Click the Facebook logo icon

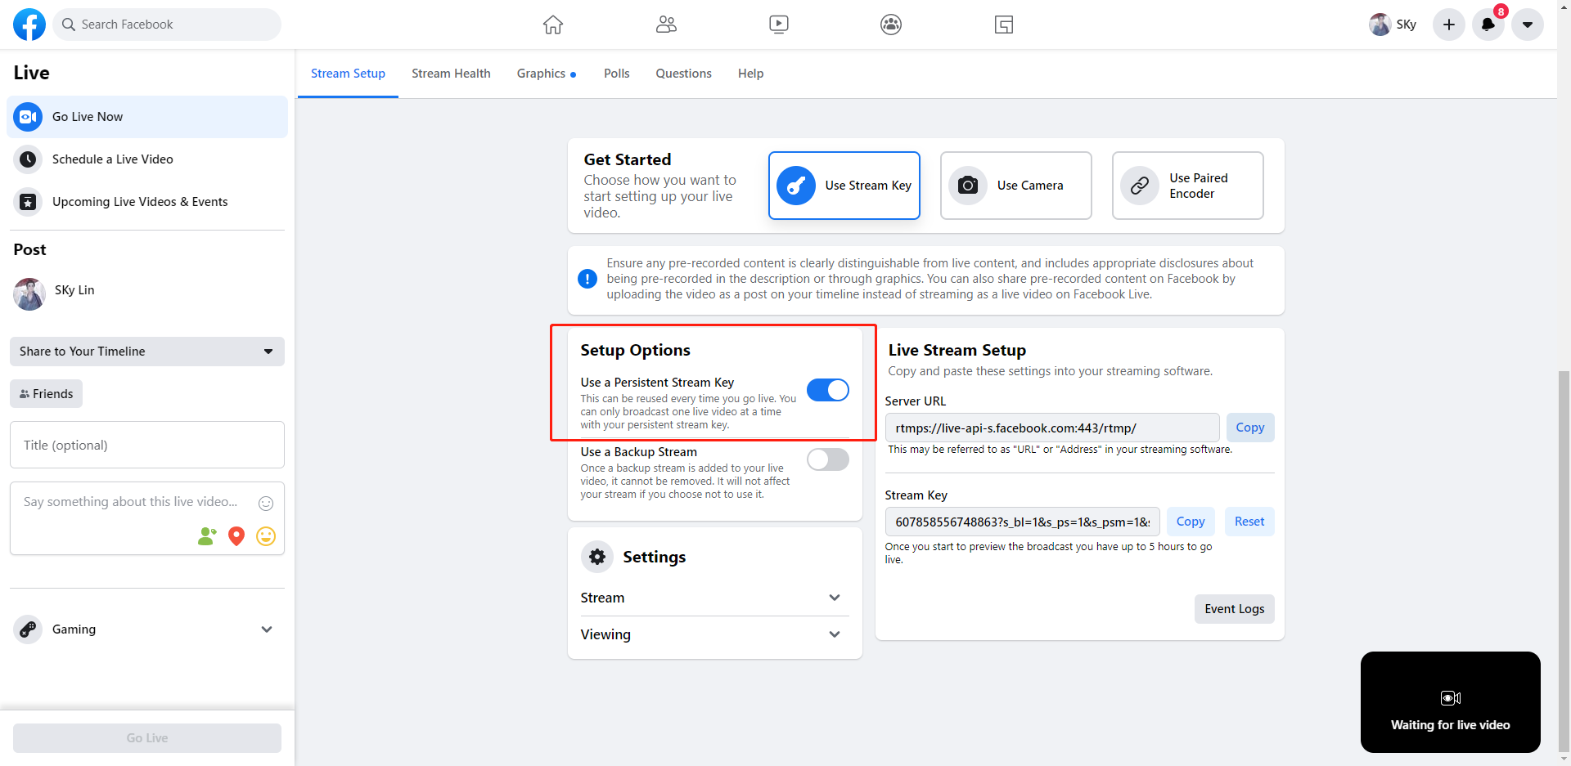click(29, 25)
